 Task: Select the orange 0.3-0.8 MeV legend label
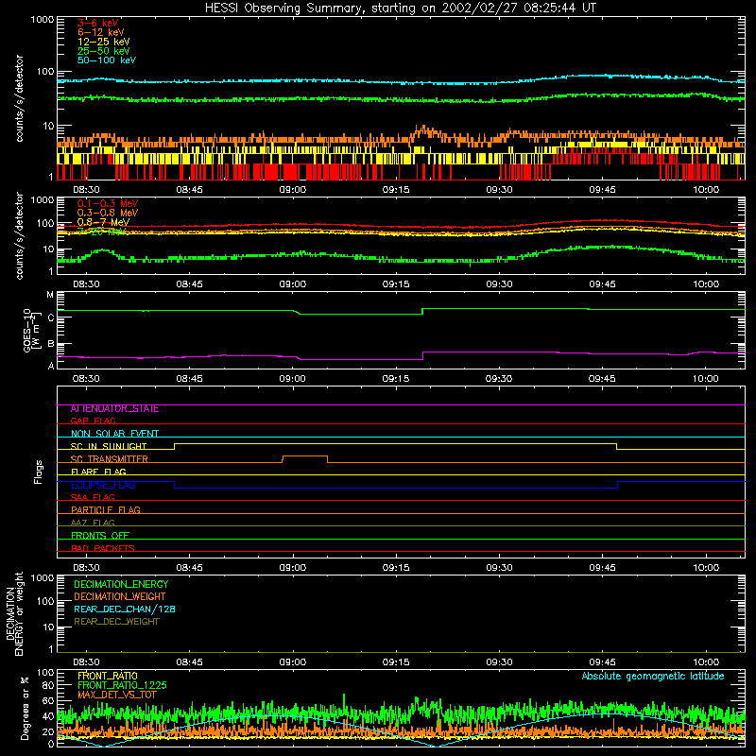[108, 213]
